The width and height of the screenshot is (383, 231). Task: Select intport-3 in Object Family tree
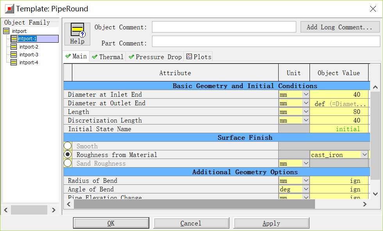pos(29,54)
